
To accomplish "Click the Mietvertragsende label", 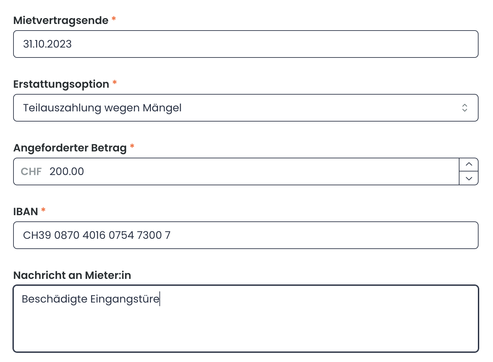I will click(x=60, y=20).
